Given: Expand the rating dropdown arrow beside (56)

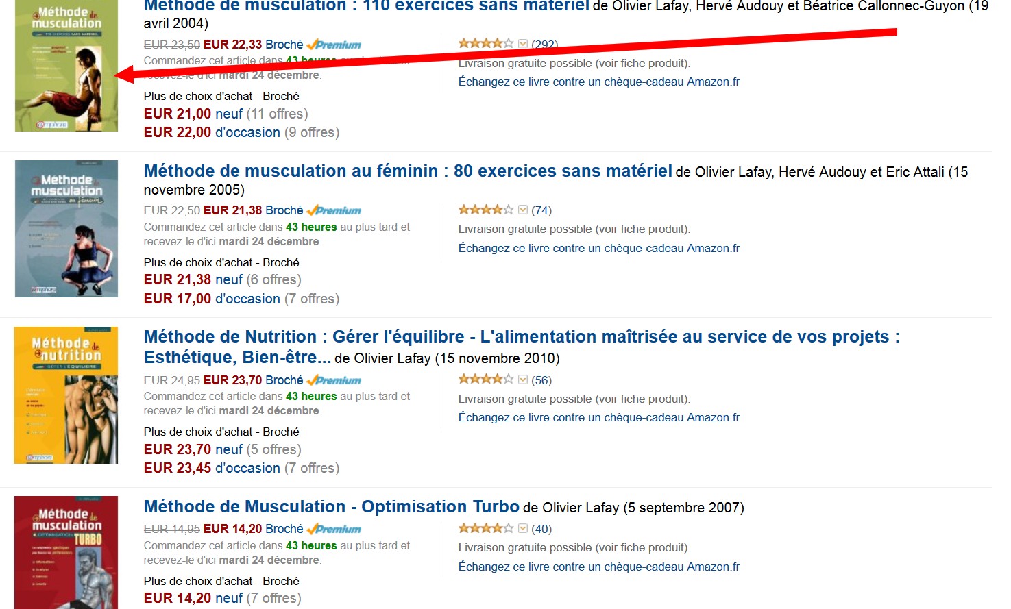Looking at the screenshot, I should (x=523, y=380).
